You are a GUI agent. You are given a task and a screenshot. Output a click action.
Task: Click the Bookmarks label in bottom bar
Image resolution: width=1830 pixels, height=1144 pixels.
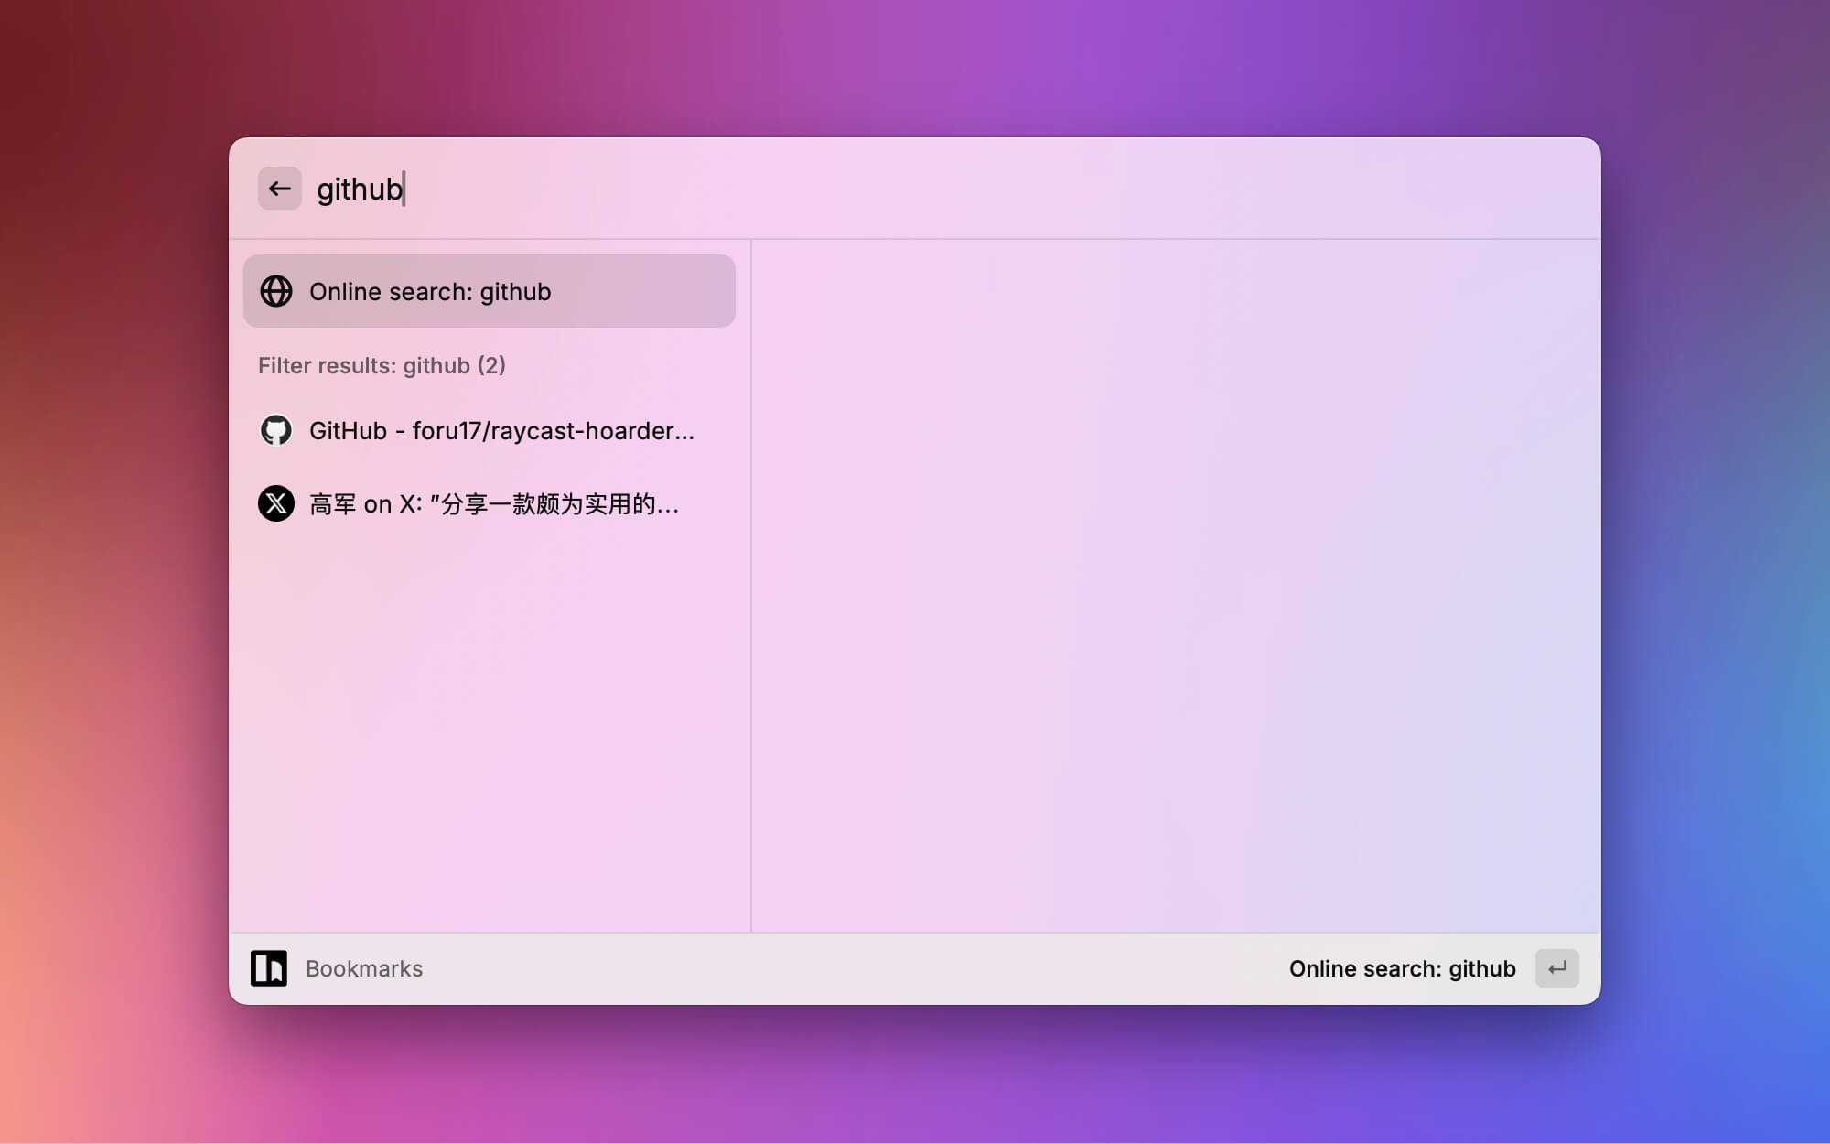363,969
